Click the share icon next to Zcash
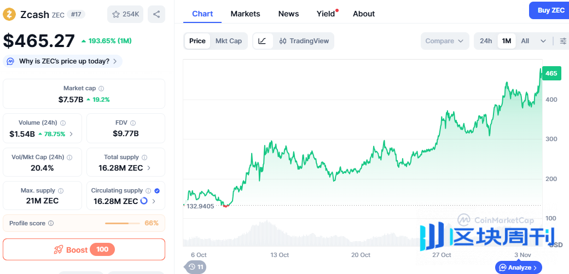 point(156,15)
